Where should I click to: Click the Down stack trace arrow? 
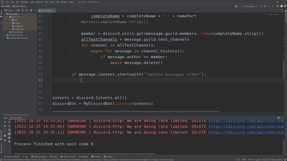coord(9,126)
